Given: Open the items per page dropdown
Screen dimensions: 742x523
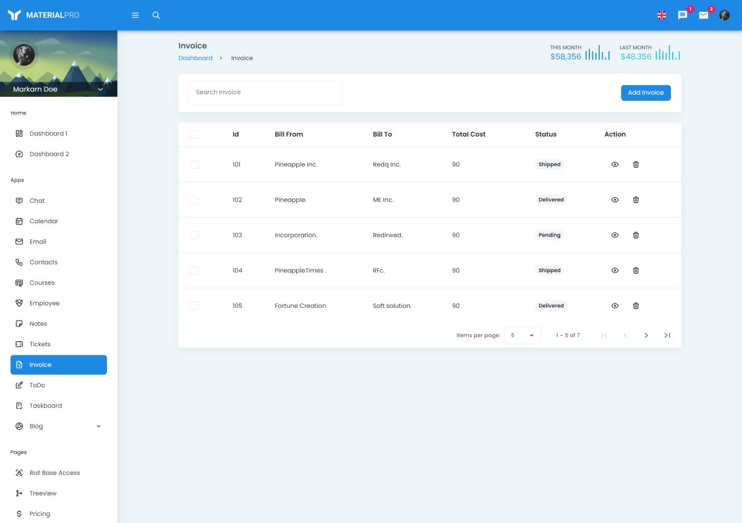Looking at the screenshot, I should point(522,335).
